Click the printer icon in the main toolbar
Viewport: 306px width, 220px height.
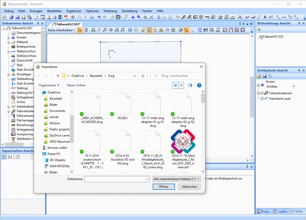(54, 17)
